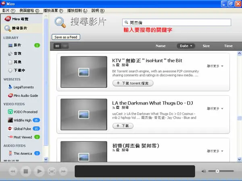Image resolution: width=242 pixels, height=181 pixels.
Task: Open LegalTorrents website in sidebar
Action: [x=21, y=87]
